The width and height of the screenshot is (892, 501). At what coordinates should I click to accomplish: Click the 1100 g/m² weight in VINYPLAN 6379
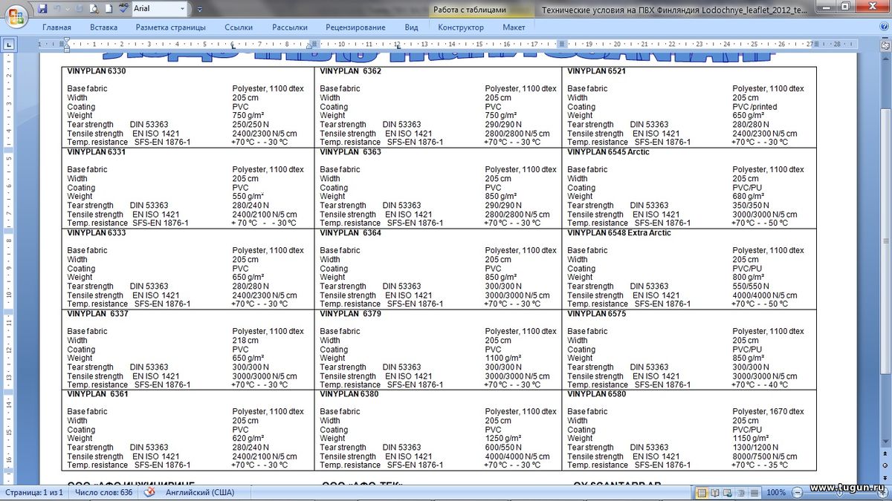(x=503, y=358)
